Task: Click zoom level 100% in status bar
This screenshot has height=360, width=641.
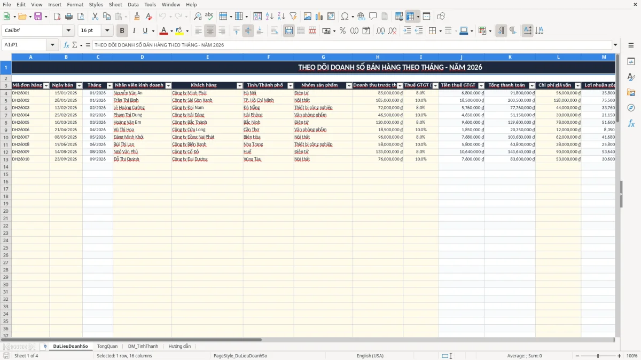Action: pyautogui.click(x=632, y=356)
